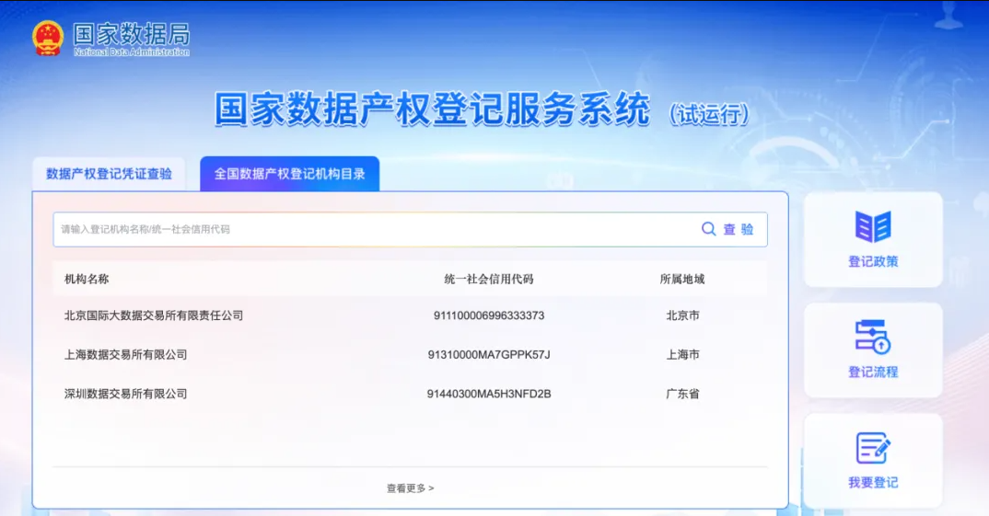Click credit code 91440300MA5H3NFD2B
This screenshot has height=516, width=989.
(x=489, y=394)
